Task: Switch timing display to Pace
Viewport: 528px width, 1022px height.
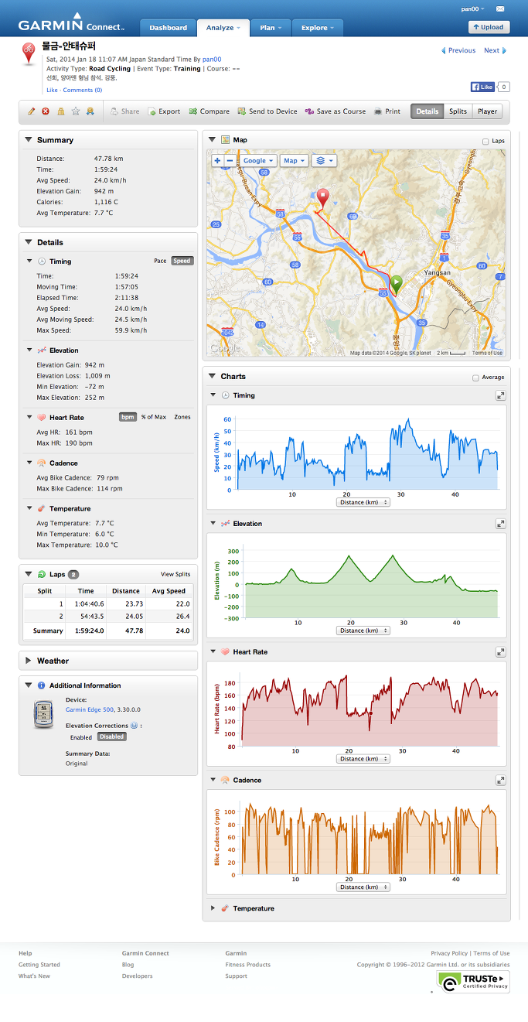Action: point(160,261)
